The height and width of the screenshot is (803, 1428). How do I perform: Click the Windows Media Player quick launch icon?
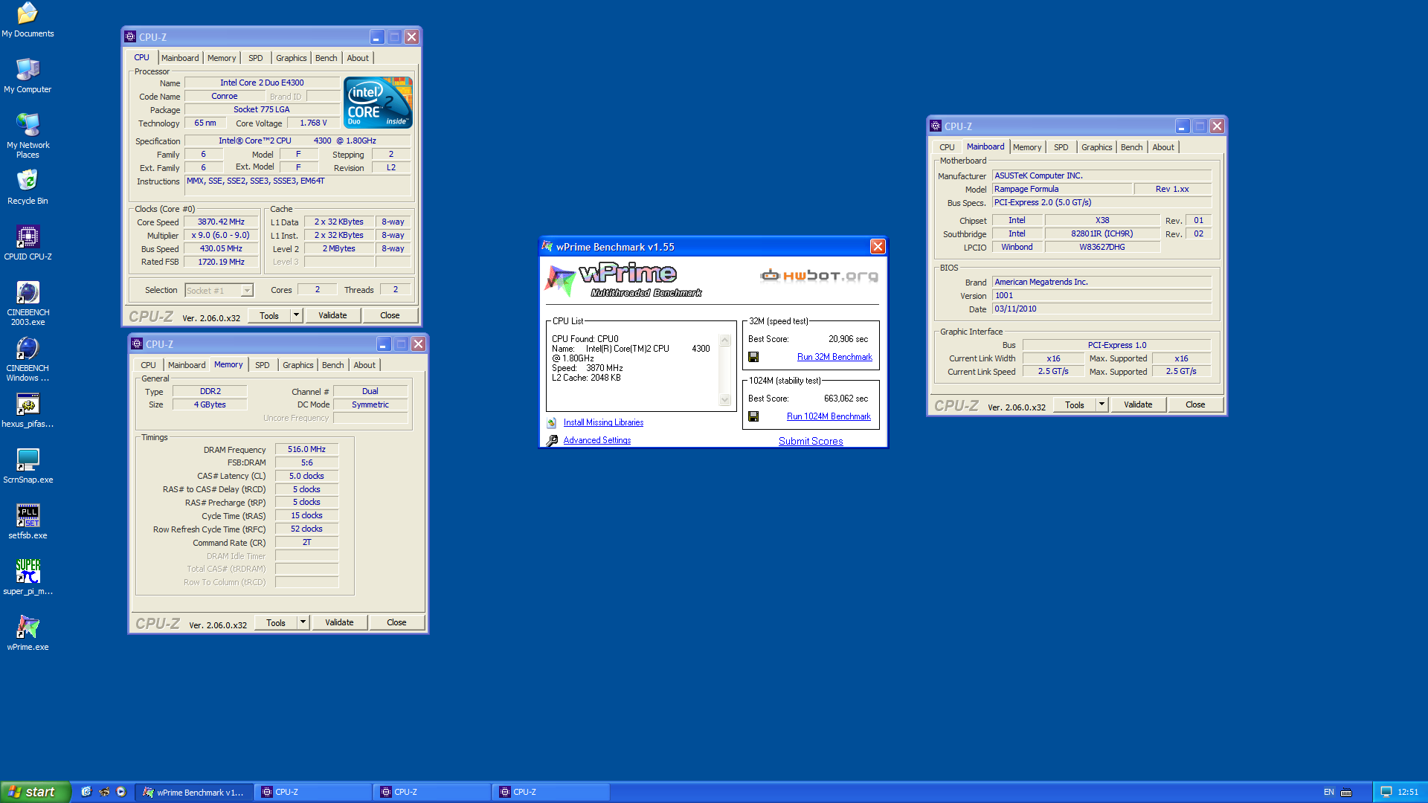click(121, 792)
